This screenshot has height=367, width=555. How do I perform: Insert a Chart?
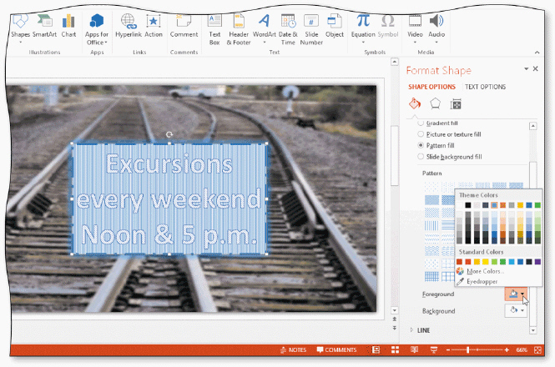click(68, 26)
